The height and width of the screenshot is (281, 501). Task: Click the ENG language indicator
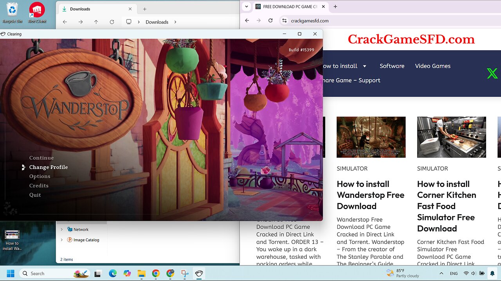[454, 274]
